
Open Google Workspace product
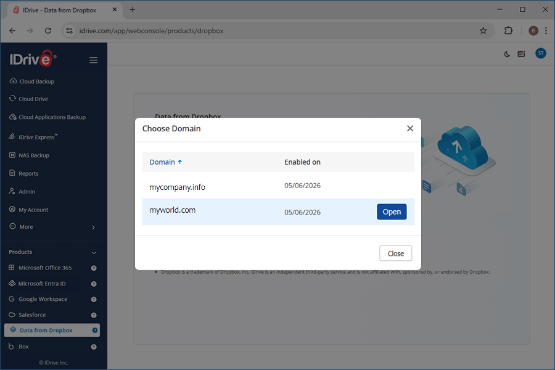[43, 299]
